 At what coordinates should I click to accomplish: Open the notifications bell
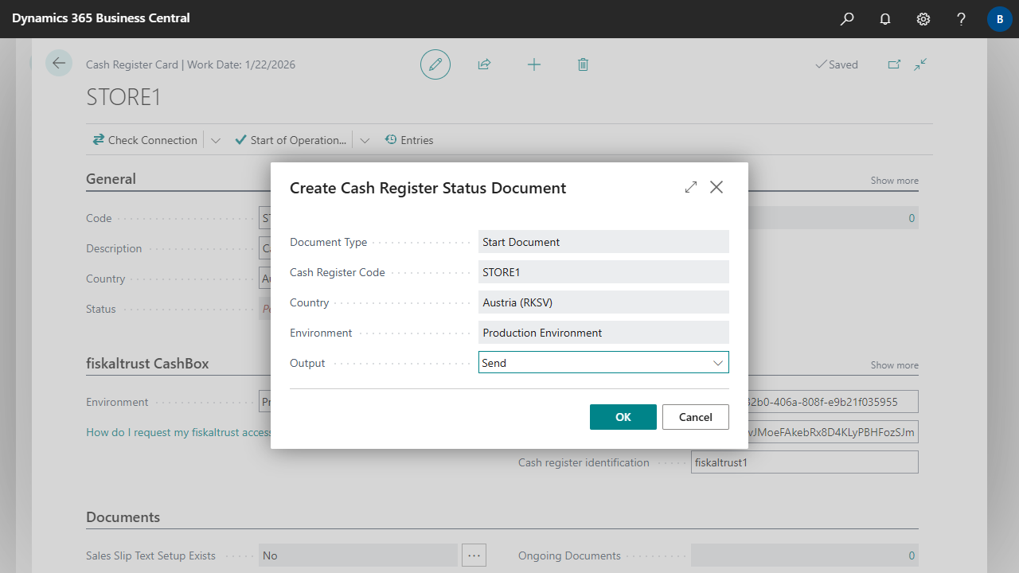[x=885, y=19]
